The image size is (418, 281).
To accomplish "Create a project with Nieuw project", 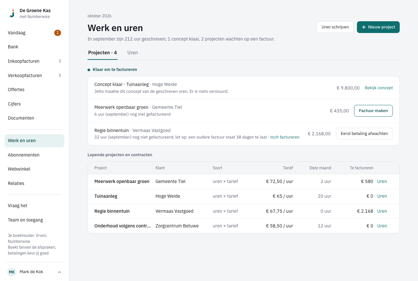I will [x=378, y=27].
